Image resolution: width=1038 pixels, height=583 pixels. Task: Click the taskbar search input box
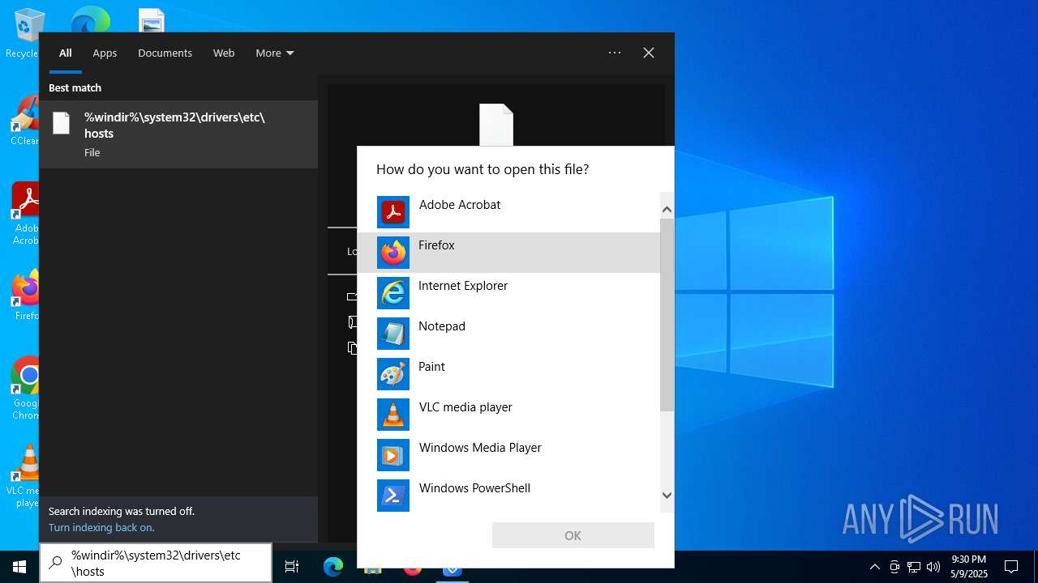[x=156, y=563]
